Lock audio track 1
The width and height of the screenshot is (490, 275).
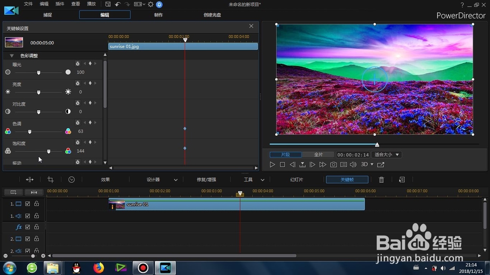tap(37, 215)
